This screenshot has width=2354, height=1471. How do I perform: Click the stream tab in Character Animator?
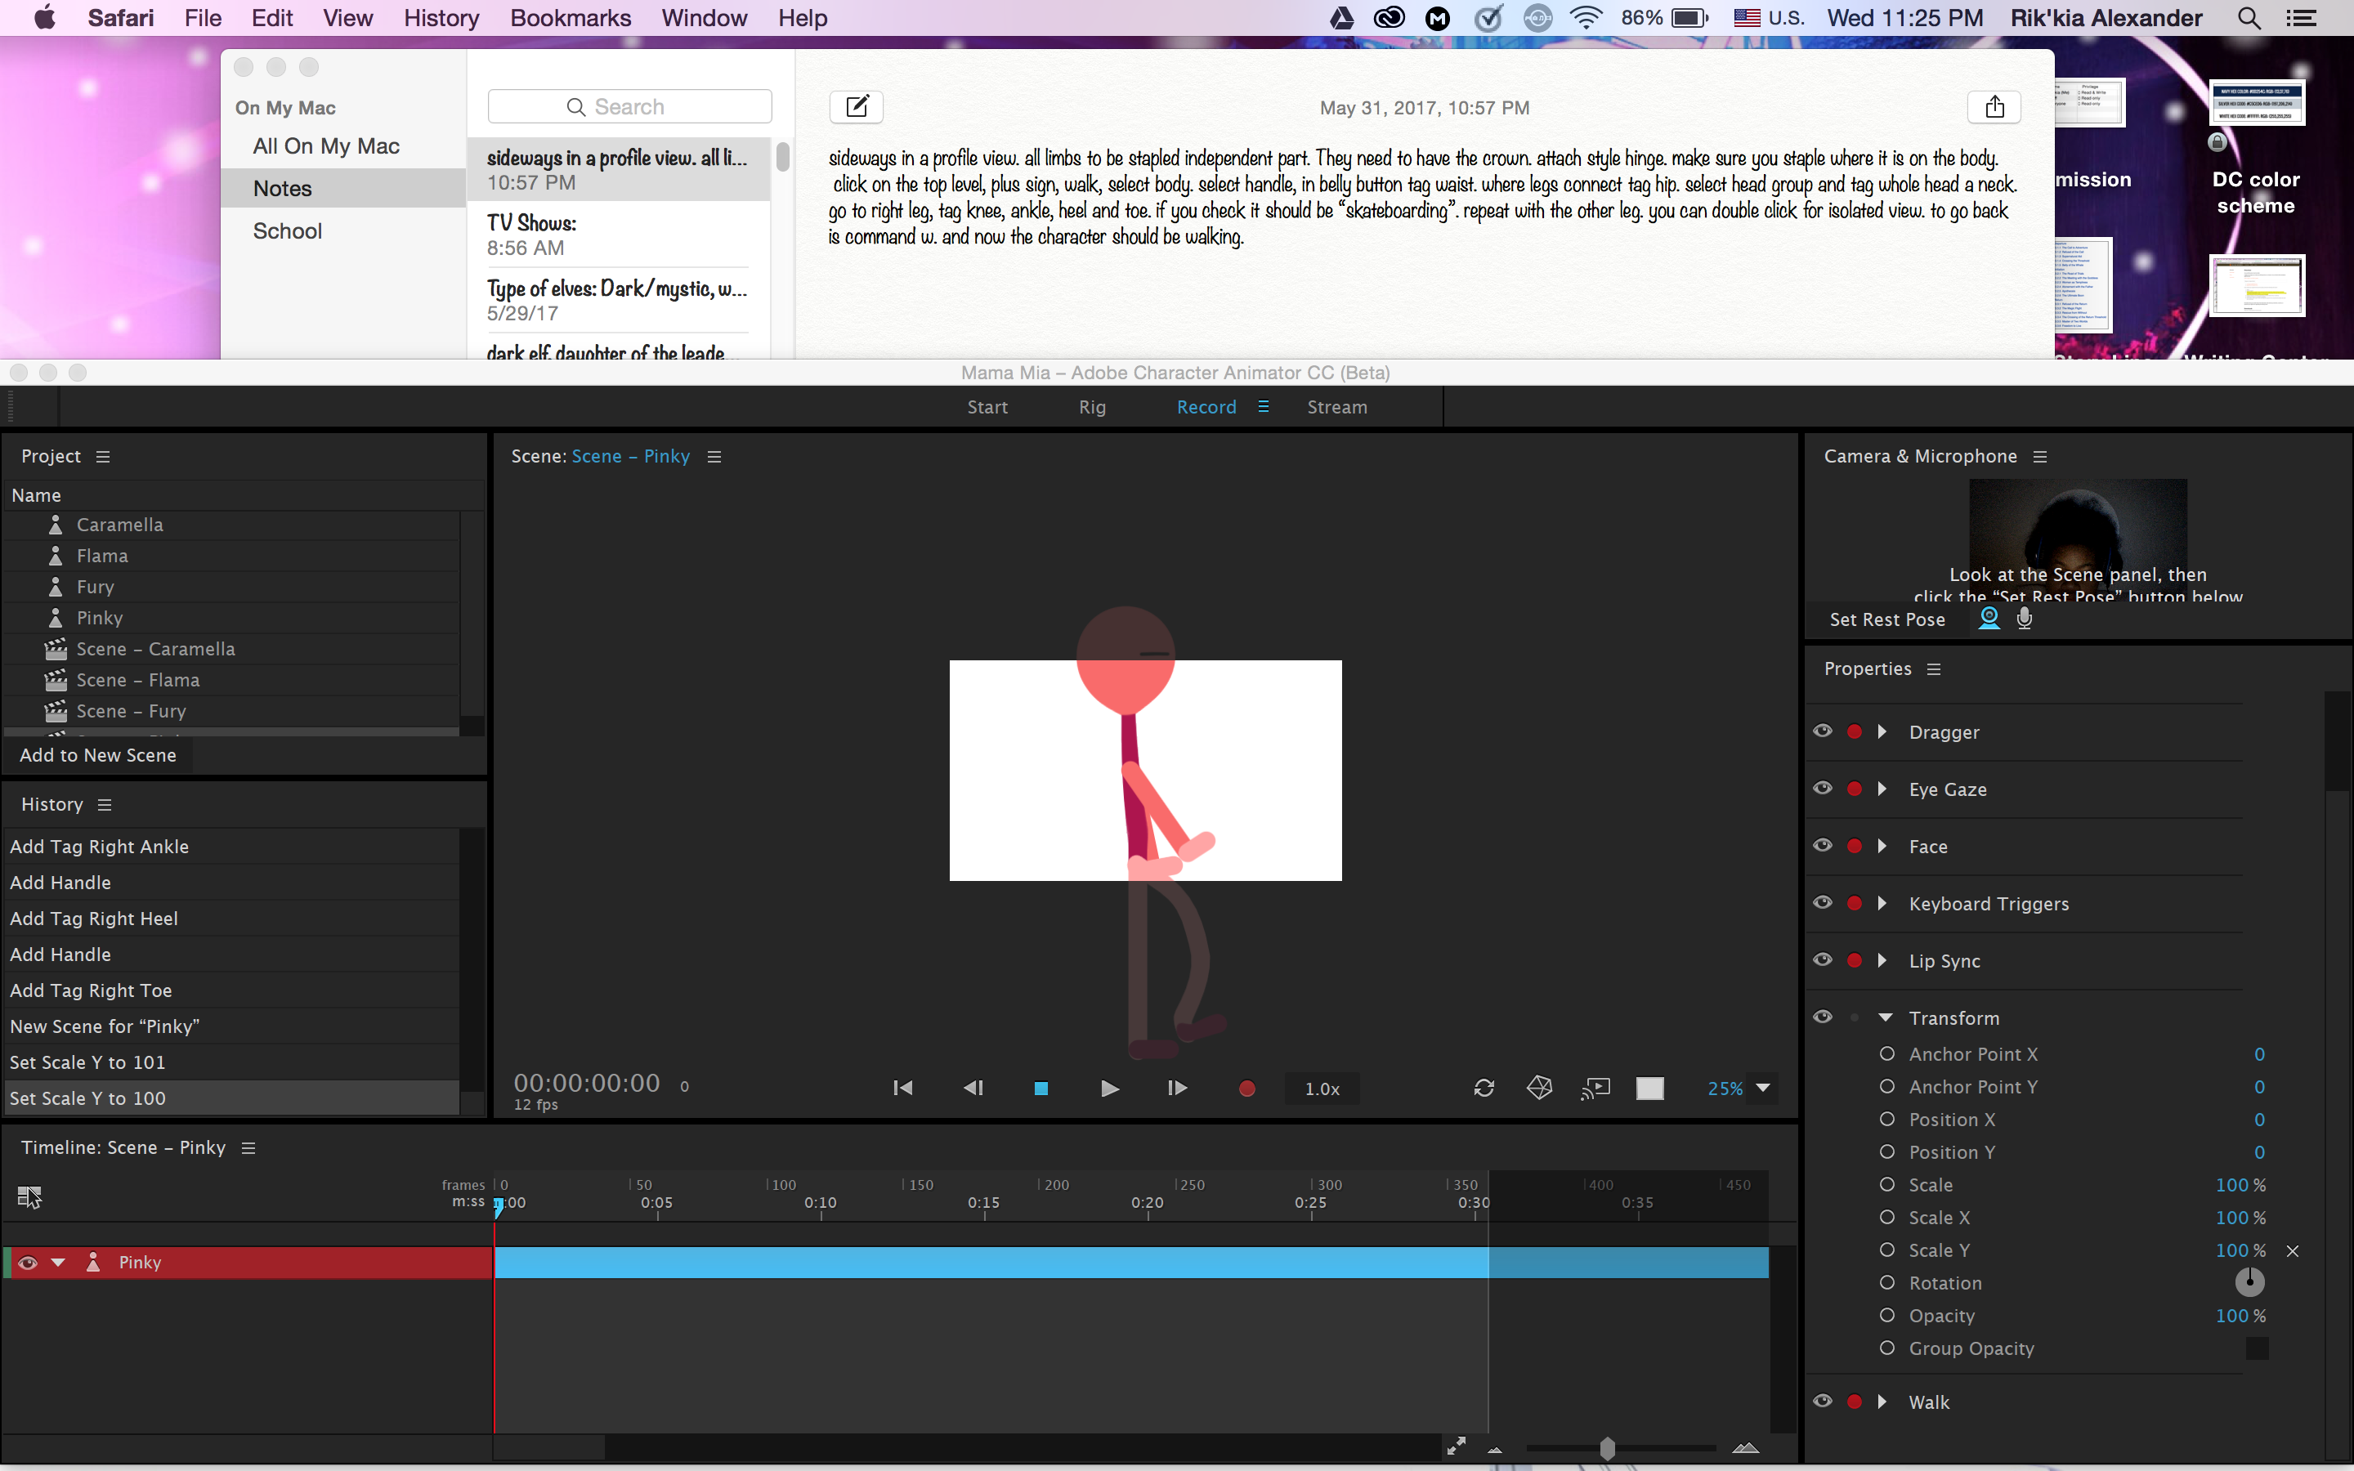pyautogui.click(x=1339, y=407)
